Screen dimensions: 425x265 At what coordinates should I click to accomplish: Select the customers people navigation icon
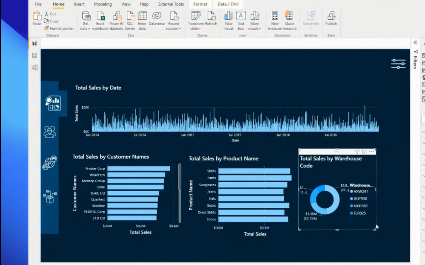click(50, 132)
